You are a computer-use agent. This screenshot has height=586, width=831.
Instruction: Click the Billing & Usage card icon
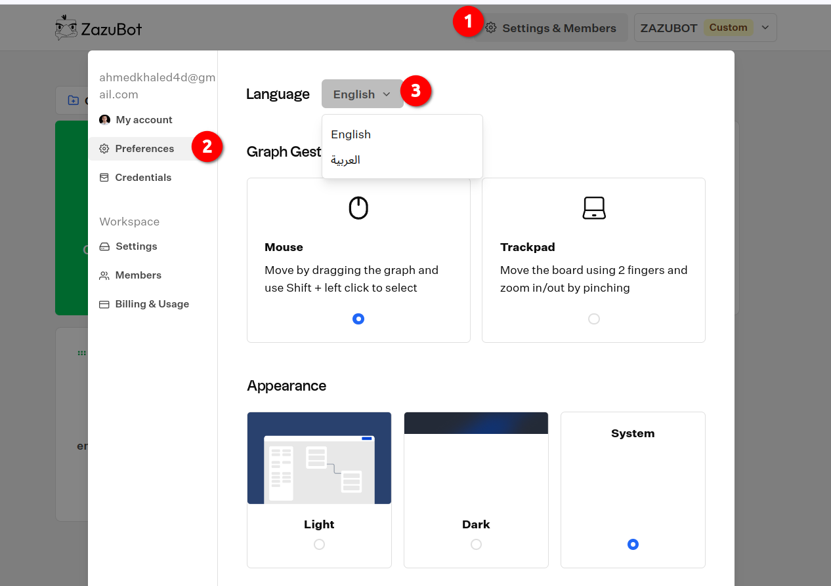pos(104,304)
